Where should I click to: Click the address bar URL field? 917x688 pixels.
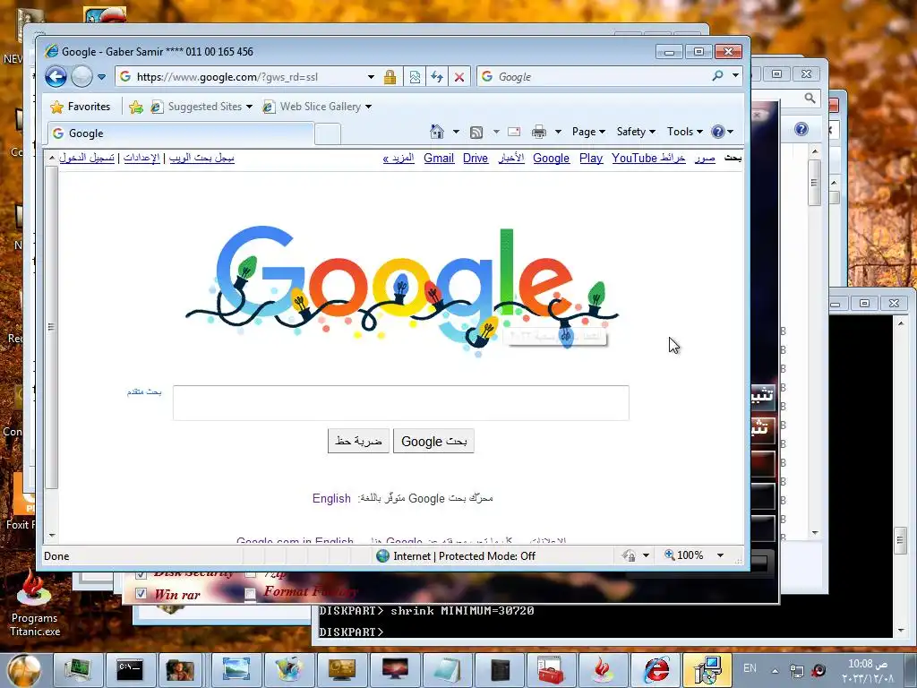[x=249, y=77]
